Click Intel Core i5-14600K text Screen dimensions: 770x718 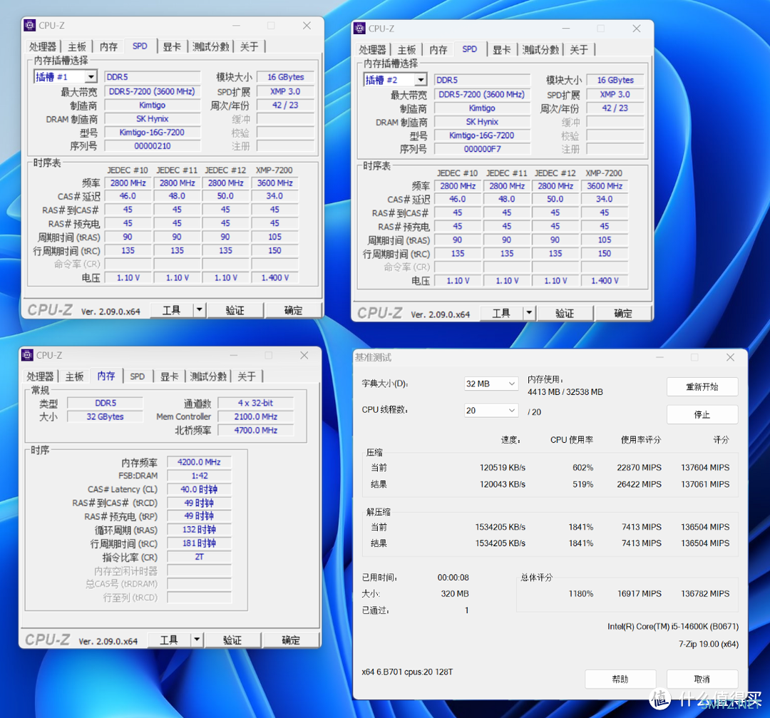pos(673,626)
